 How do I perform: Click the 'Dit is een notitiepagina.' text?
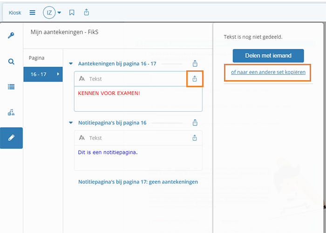(x=108, y=152)
